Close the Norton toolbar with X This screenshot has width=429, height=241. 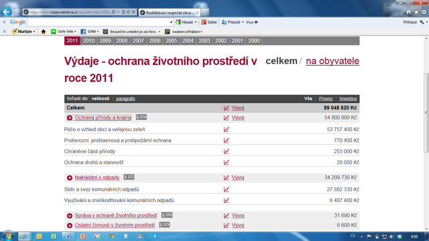[4, 31]
